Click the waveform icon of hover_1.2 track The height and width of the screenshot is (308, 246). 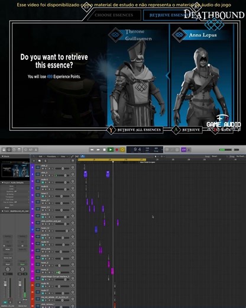click(38, 230)
